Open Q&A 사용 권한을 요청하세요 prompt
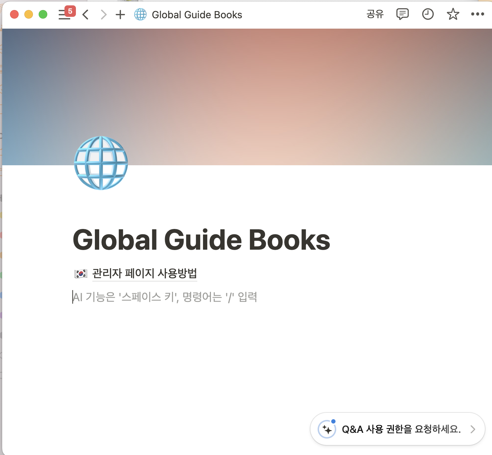 point(397,429)
